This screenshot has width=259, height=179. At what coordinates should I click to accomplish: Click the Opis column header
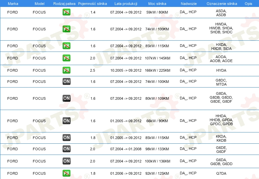click(248, 4)
